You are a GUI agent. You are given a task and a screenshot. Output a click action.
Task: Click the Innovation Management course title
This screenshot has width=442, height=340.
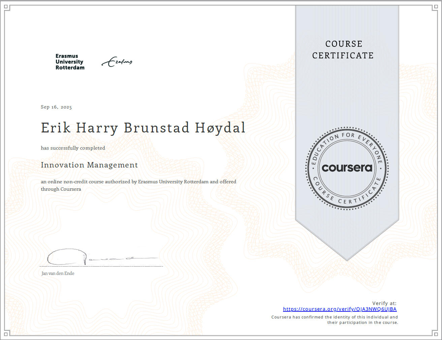pyautogui.click(x=89, y=165)
